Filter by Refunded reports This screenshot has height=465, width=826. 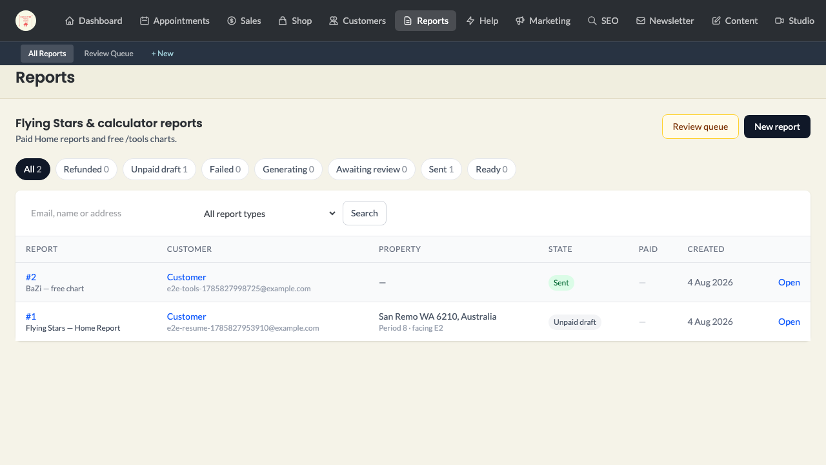click(86, 169)
